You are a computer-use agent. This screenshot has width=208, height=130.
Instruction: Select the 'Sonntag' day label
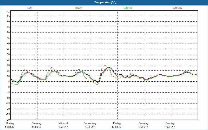(170, 123)
